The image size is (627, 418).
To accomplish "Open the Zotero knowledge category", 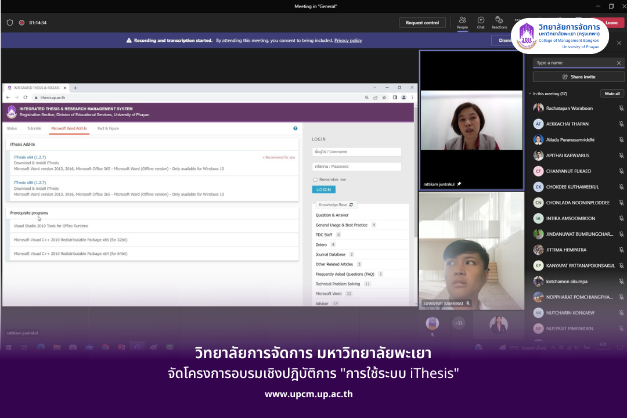I will click(321, 245).
